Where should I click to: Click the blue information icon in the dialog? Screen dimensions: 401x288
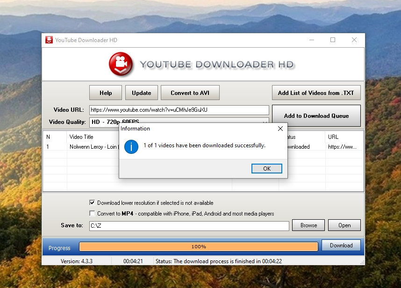(131, 146)
